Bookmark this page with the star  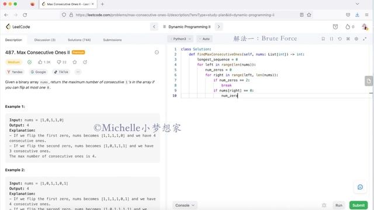click(x=309, y=15)
